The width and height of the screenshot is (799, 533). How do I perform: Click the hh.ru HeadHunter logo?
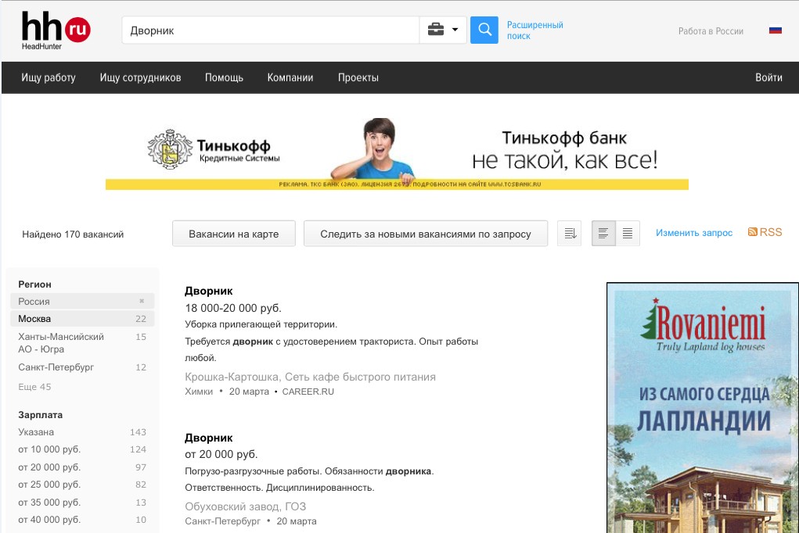(55, 31)
